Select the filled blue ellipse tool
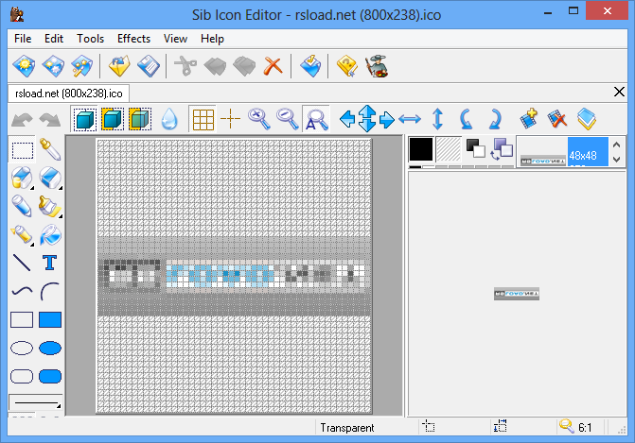The image size is (635, 443). coord(50,348)
